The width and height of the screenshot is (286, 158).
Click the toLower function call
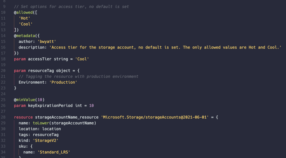click(x=41, y=123)
